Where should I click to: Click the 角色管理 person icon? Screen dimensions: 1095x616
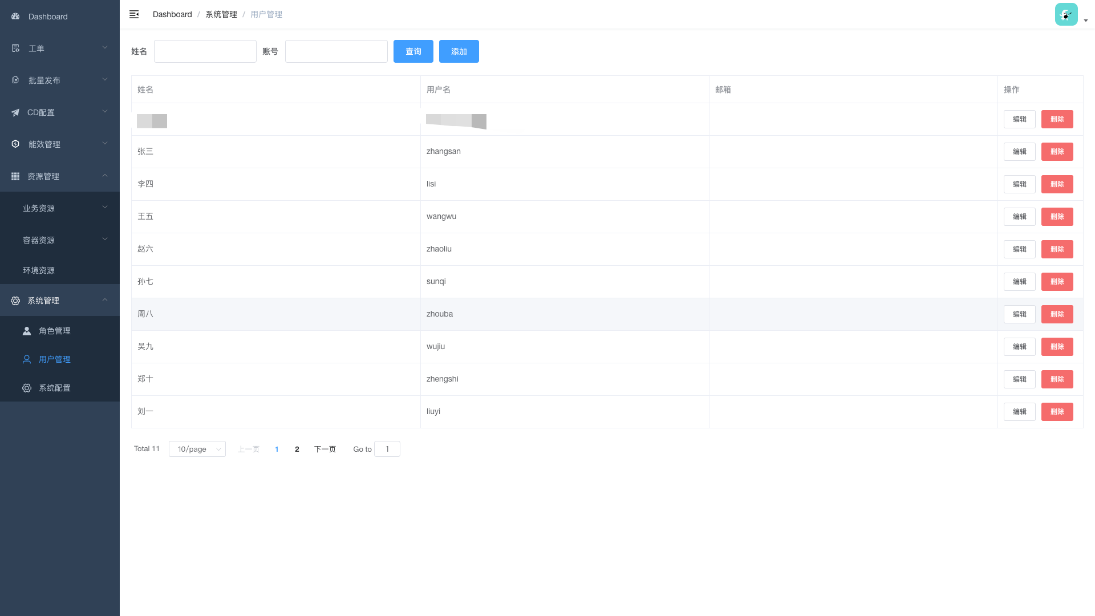(x=27, y=331)
